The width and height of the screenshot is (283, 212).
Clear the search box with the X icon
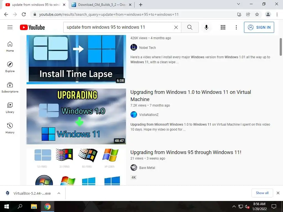(x=176, y=27)
